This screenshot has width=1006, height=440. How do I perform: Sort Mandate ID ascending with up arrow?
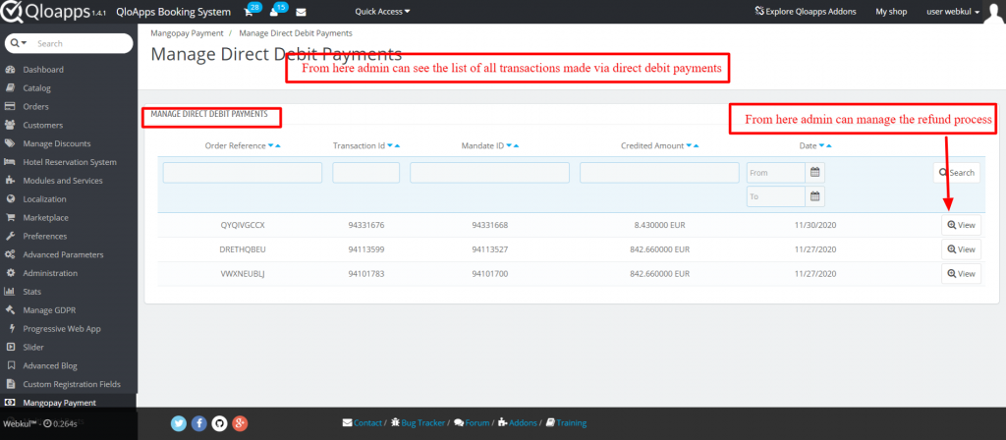click(516, 146)
